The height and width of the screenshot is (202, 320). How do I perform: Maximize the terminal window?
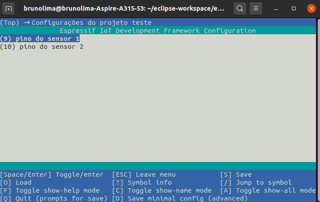[294, 8]
